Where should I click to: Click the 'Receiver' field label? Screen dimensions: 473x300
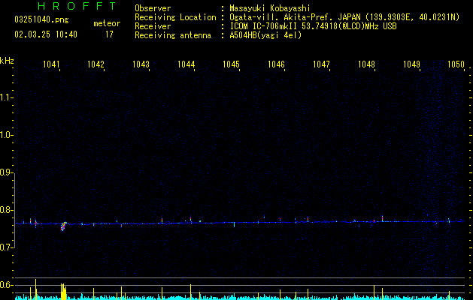click(153, 26)
